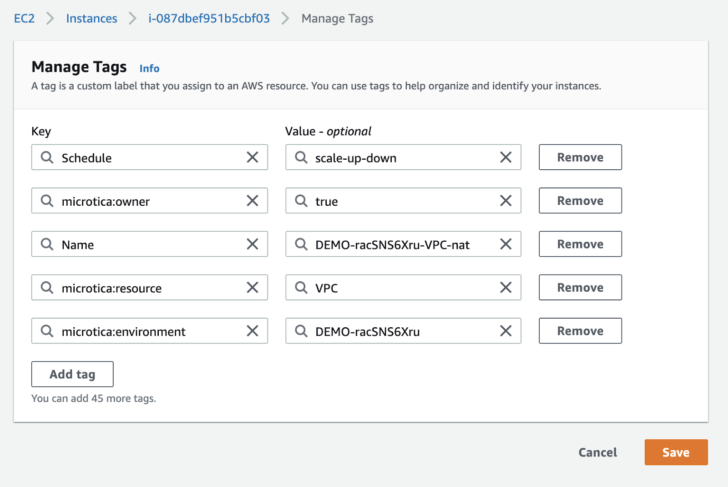This screenshot has height=487, width=728.
Task: Clear the true value field
Action: click(x=506, y=201)
